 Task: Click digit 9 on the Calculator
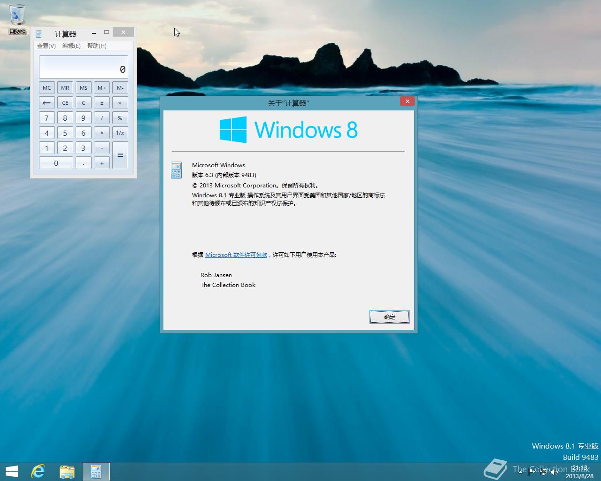click(84, 118)
